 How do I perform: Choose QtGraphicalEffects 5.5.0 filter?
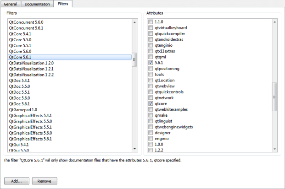coord(70,121)
